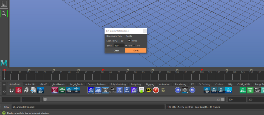Click the magnet snap shelf icon
Image resolution: width=264 pixels, height=115 pixels.
point(12,90)
